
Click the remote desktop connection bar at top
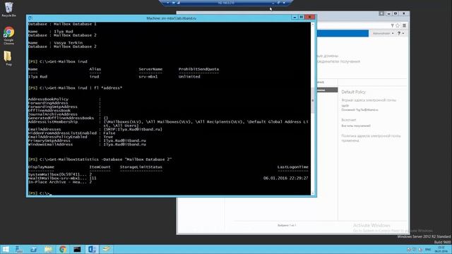[226, 3]
